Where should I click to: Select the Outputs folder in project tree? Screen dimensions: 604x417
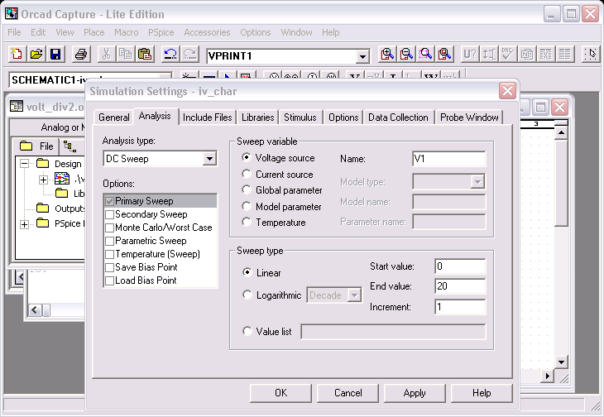click(x=60, y=208)
